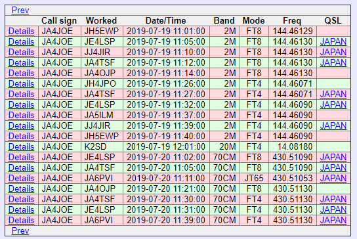Screen dimensions: 357x239
Task: Select the '20M' band cell
Action: coord(224,146)
